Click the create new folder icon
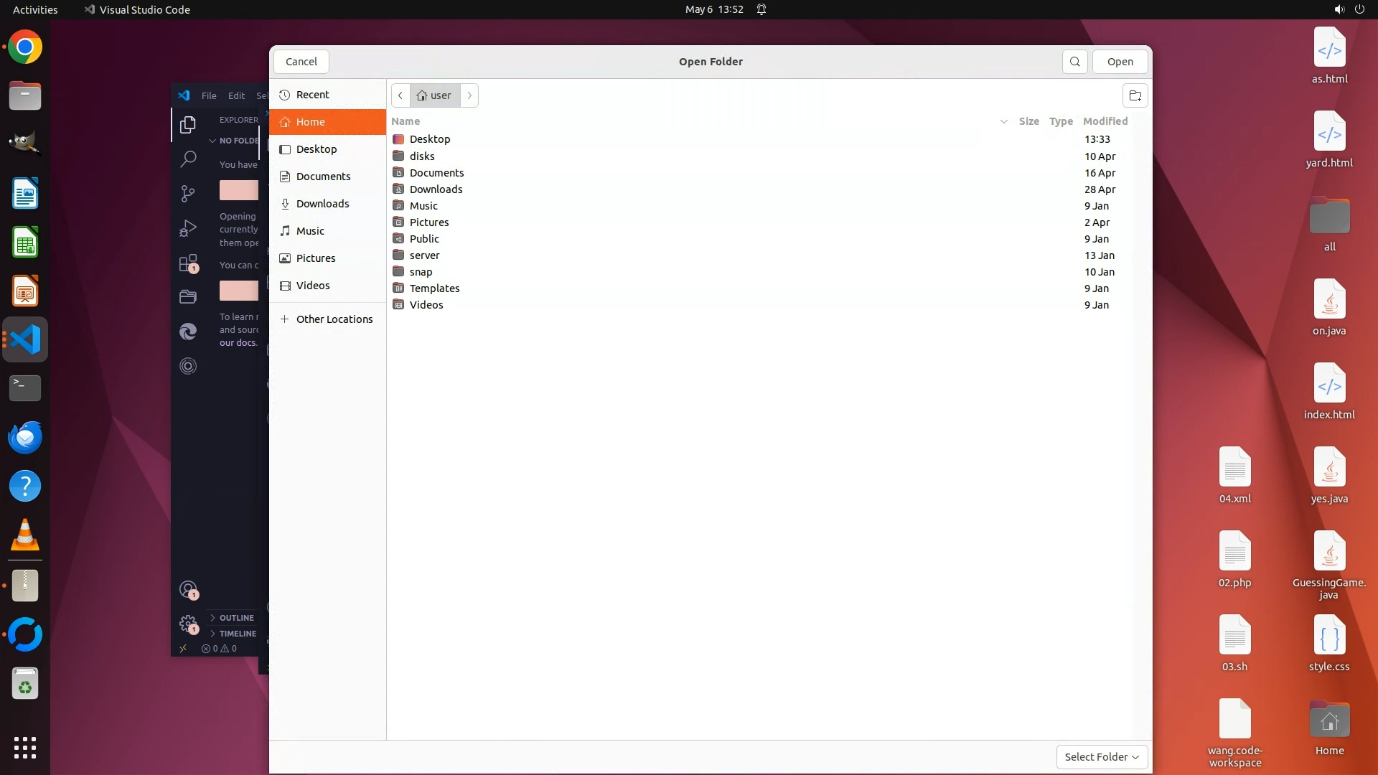This screenshot has height=775, width=1378. point(1135,95)
